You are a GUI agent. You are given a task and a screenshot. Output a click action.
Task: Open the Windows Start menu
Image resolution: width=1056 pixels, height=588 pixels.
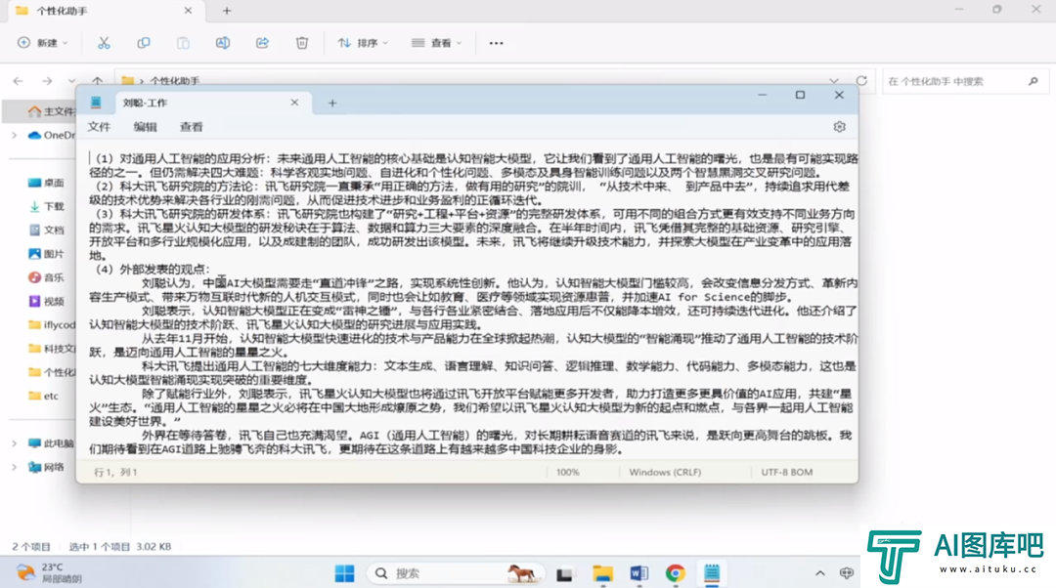pyautogui.click(x=345, y=573)
